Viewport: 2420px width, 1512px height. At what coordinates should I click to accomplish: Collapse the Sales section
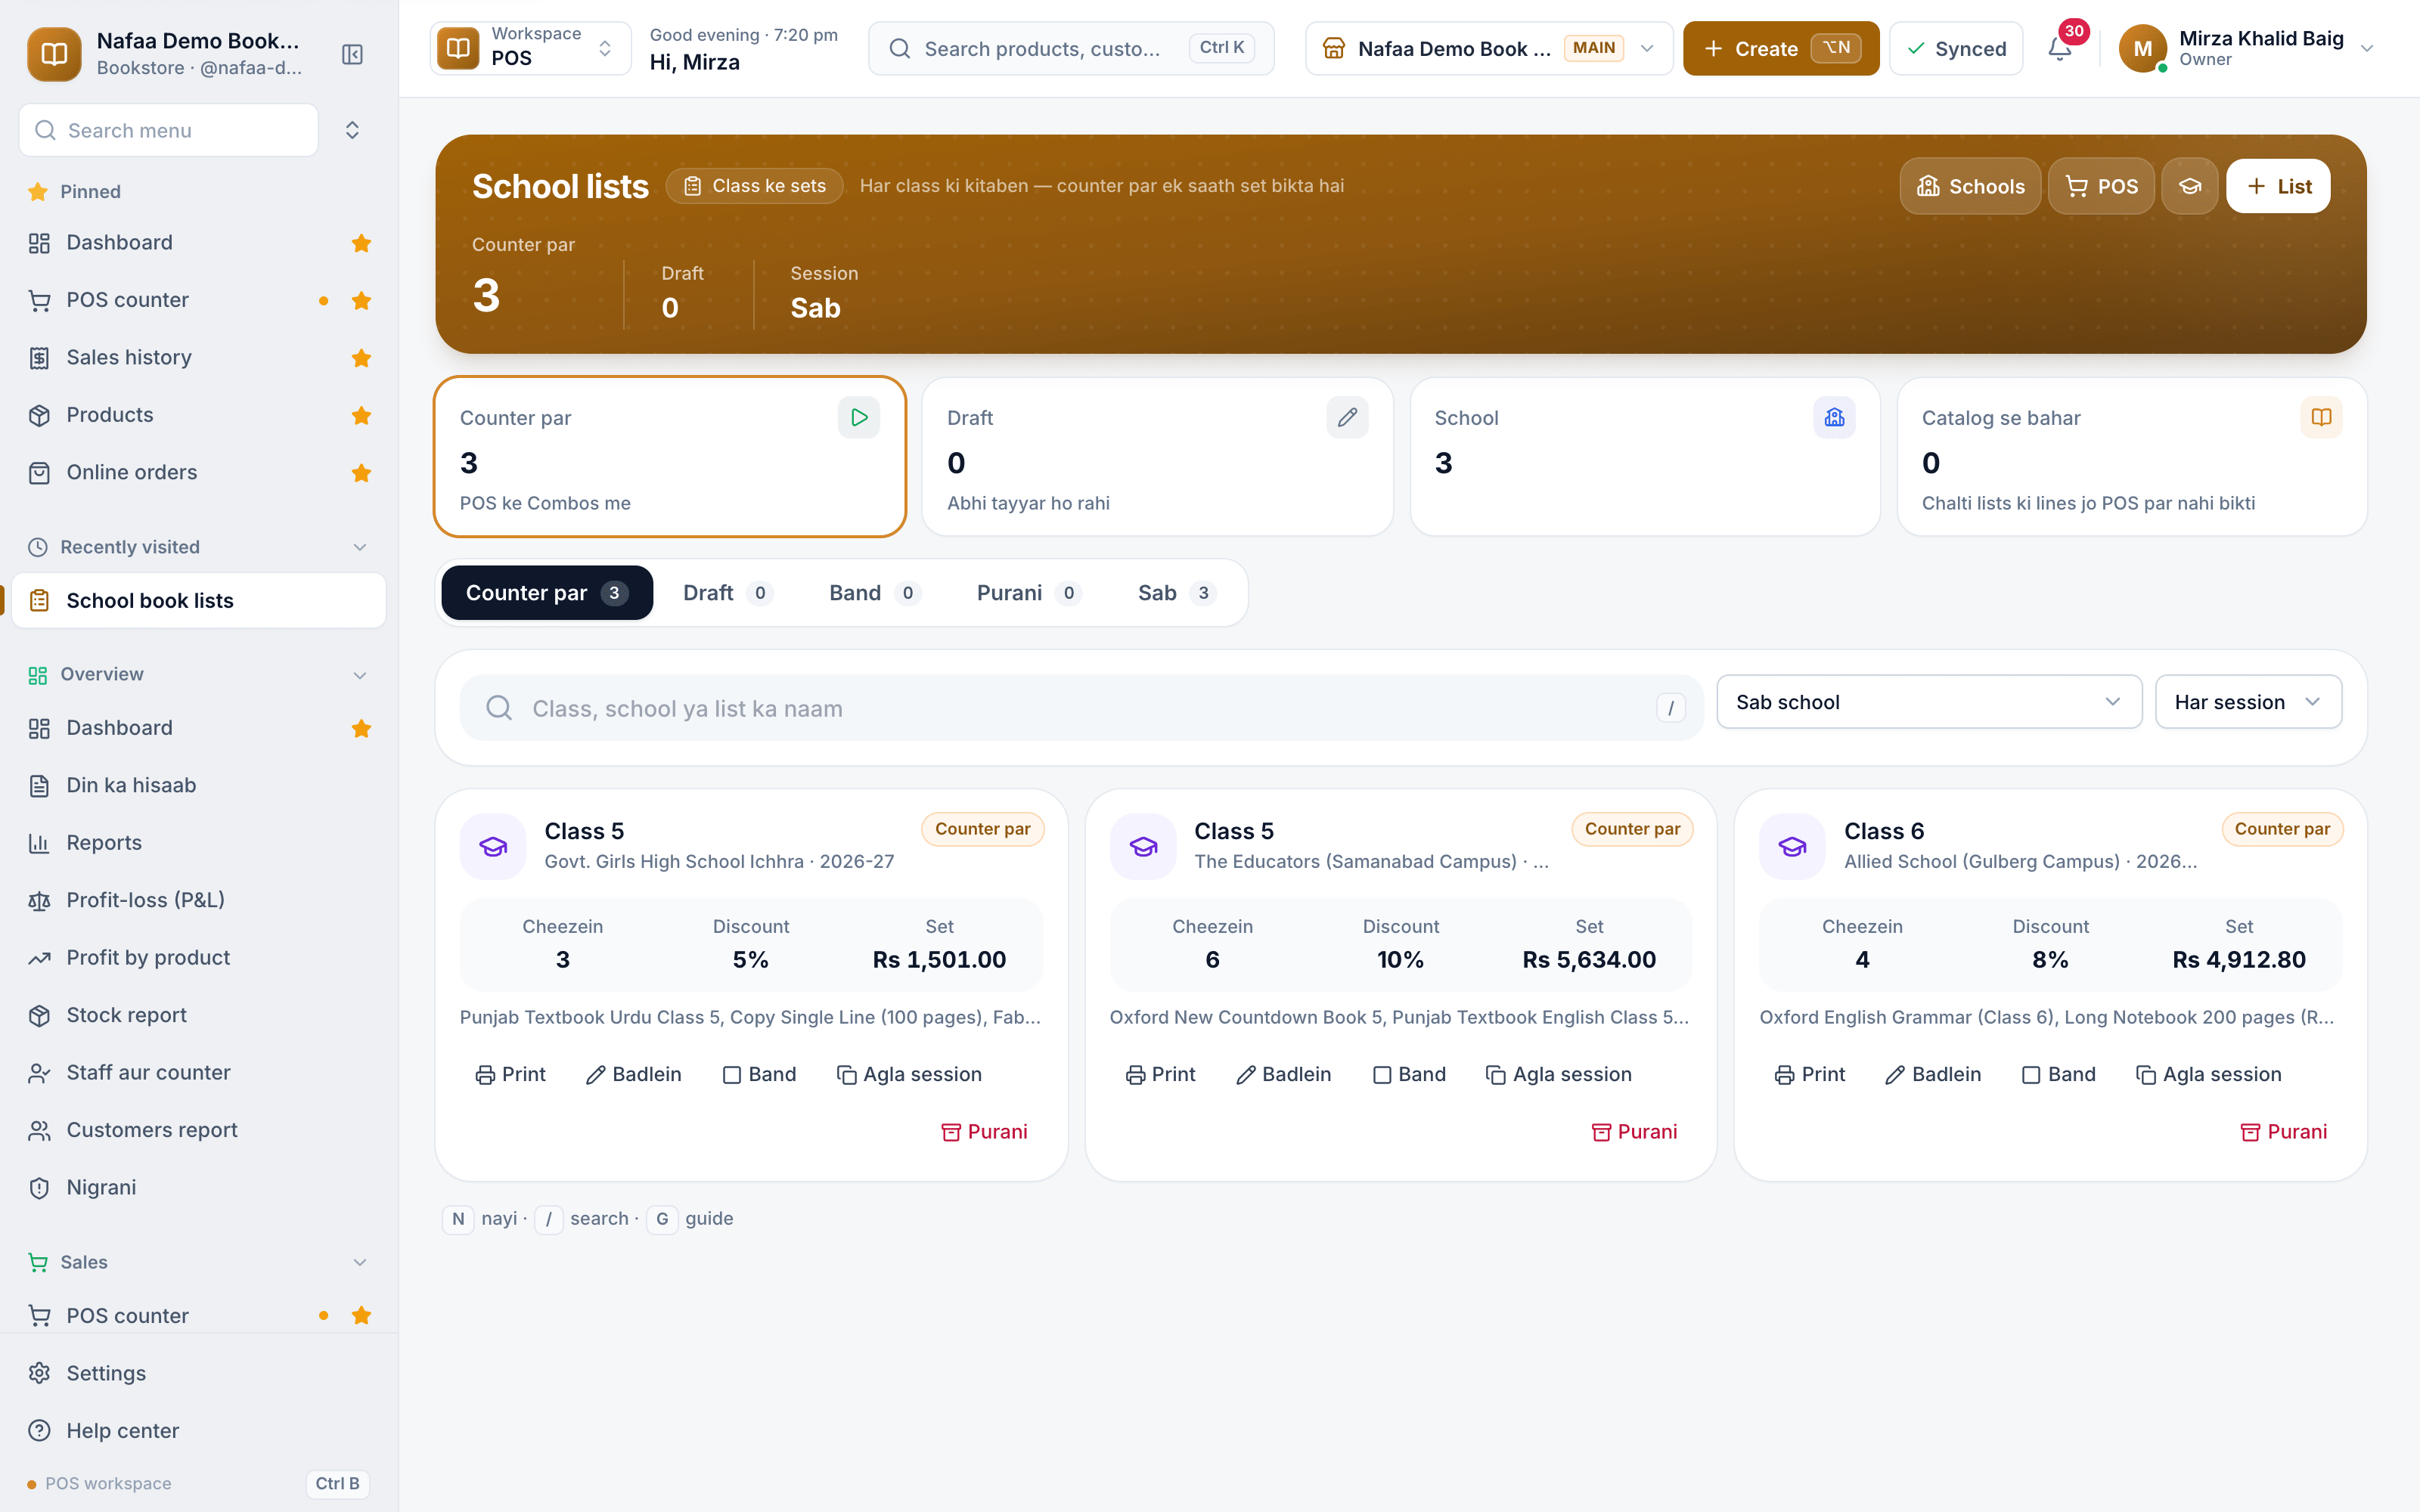(x=360, y=1262)
